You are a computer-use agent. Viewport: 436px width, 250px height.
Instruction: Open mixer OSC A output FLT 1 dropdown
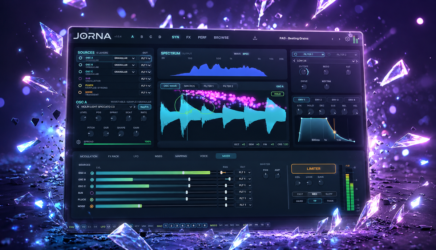(x=243, y=173)
